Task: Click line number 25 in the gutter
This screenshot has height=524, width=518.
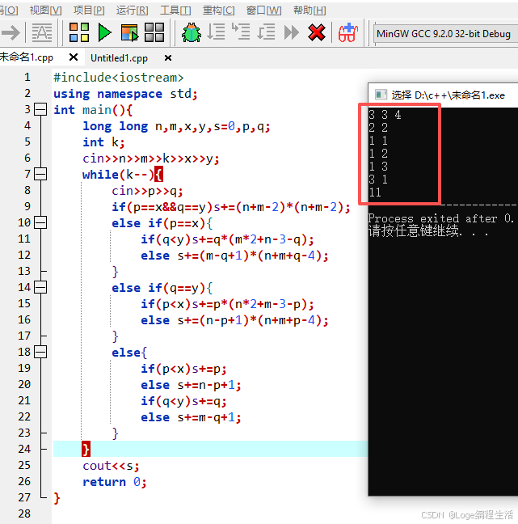Action: [24, 465]
